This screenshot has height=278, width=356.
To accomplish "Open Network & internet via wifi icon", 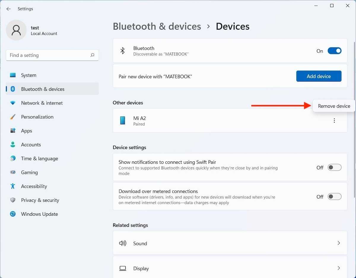I will (x=13, y=103).
